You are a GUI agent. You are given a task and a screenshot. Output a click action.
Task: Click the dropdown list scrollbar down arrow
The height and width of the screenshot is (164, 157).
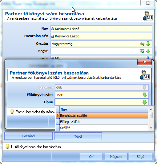(x=151, y=128)
